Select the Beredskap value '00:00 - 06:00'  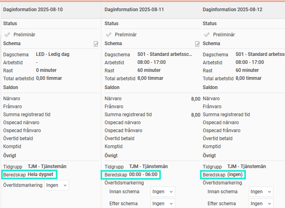tap(143, 175)
